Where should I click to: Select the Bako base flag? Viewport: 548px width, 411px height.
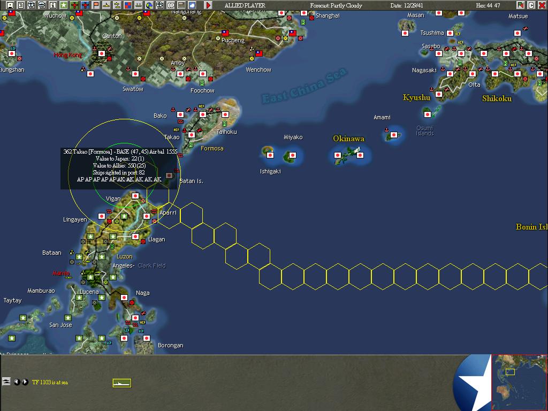point(180,115)
